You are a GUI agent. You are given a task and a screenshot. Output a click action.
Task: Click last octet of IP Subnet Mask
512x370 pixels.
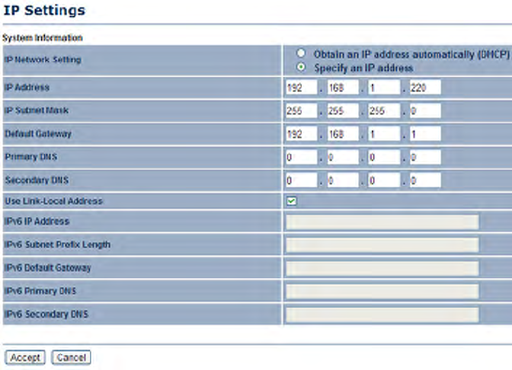click(424, 110)
